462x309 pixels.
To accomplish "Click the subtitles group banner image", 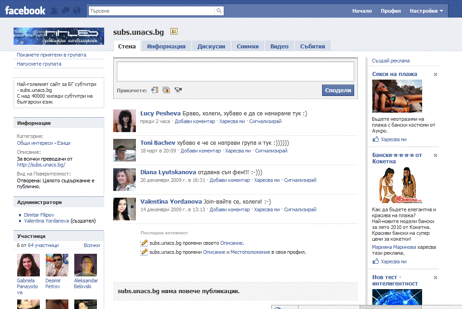I will point(58,36).
